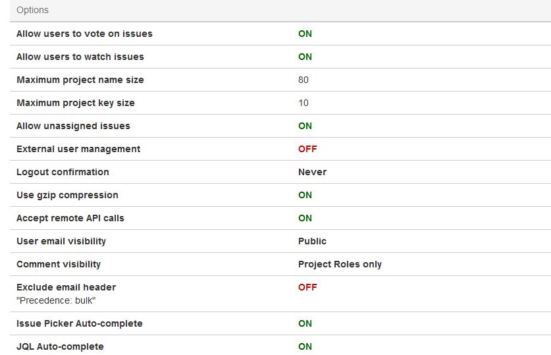The height and width of the screenshot is (355, 551).
Task: Click the User email visibility value Public
Action: 313,241
